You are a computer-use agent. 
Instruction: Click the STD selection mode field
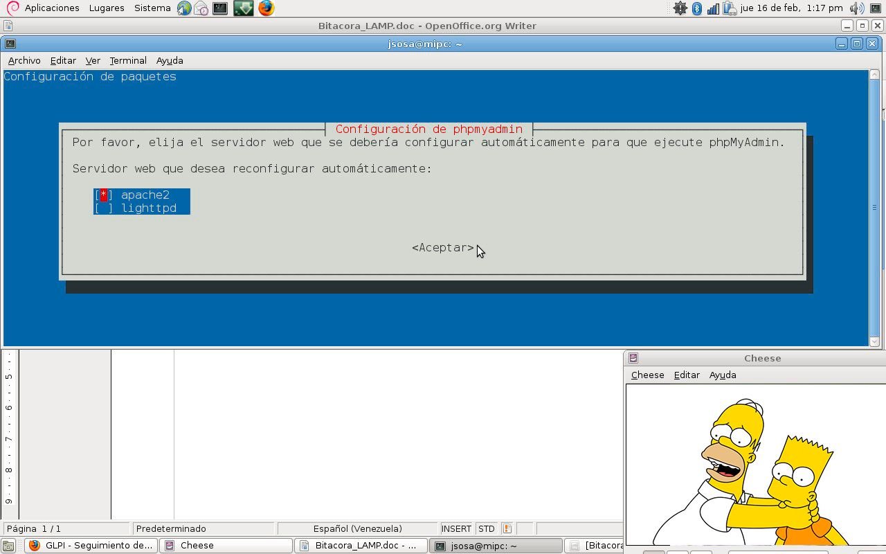pos(487,528)
